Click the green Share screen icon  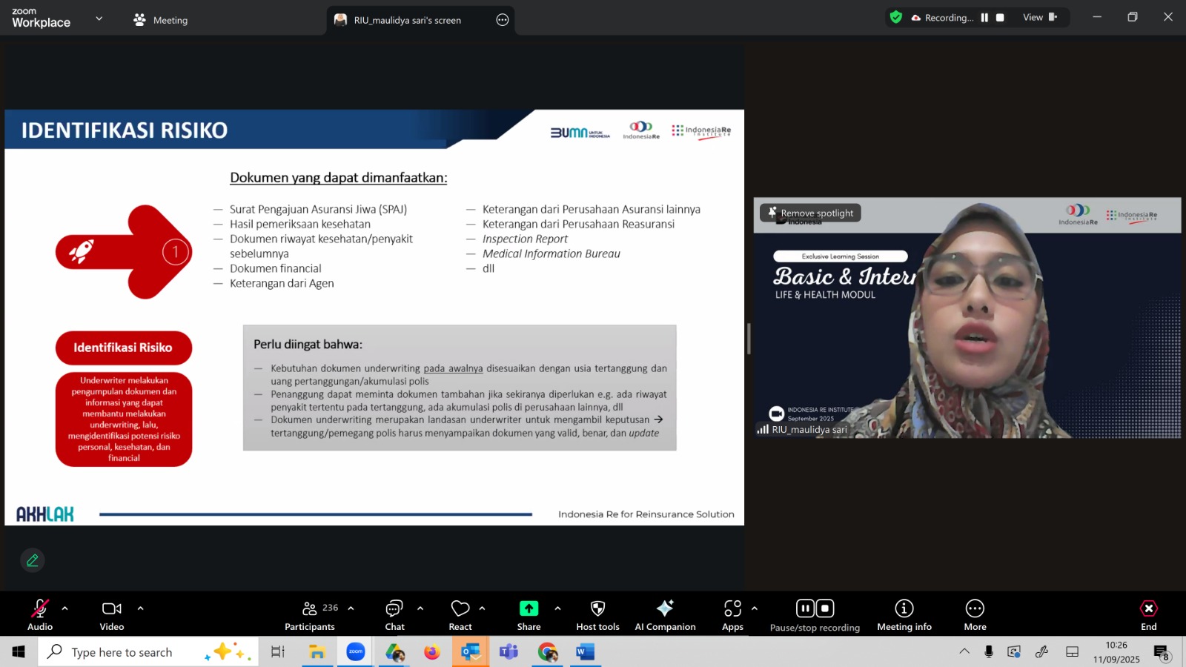click(529, 608)
